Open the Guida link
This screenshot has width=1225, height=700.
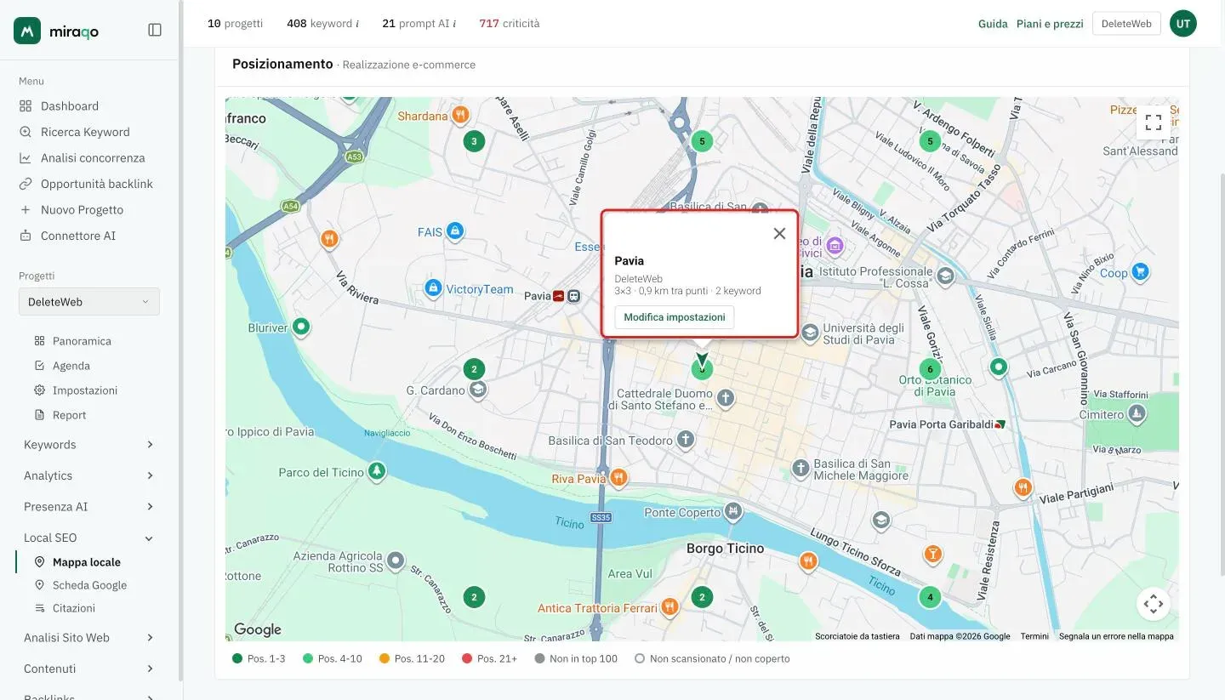click(993, 24)
